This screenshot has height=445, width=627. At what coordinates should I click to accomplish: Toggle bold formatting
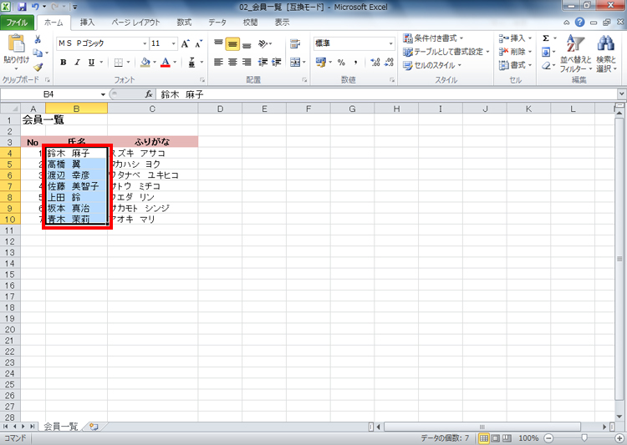[64, 63]
